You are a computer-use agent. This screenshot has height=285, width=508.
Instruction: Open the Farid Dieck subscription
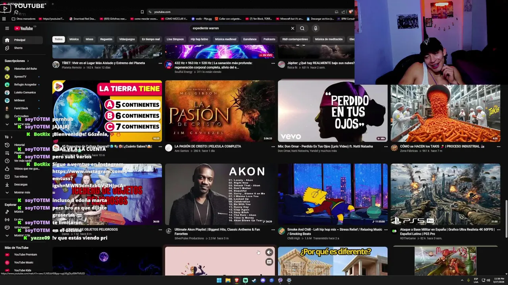22,108
